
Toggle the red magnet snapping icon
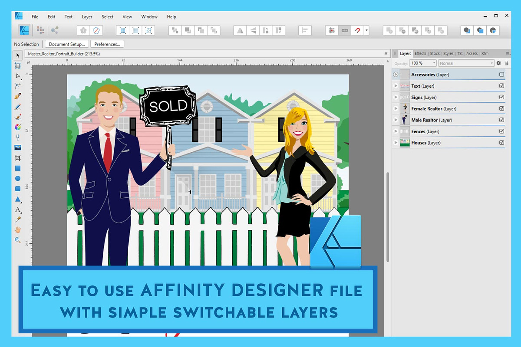[357, 30]
